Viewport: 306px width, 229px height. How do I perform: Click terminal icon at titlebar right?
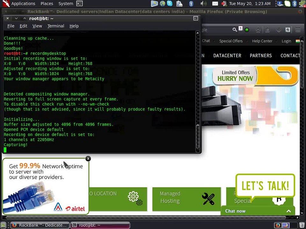coord(196,18)
